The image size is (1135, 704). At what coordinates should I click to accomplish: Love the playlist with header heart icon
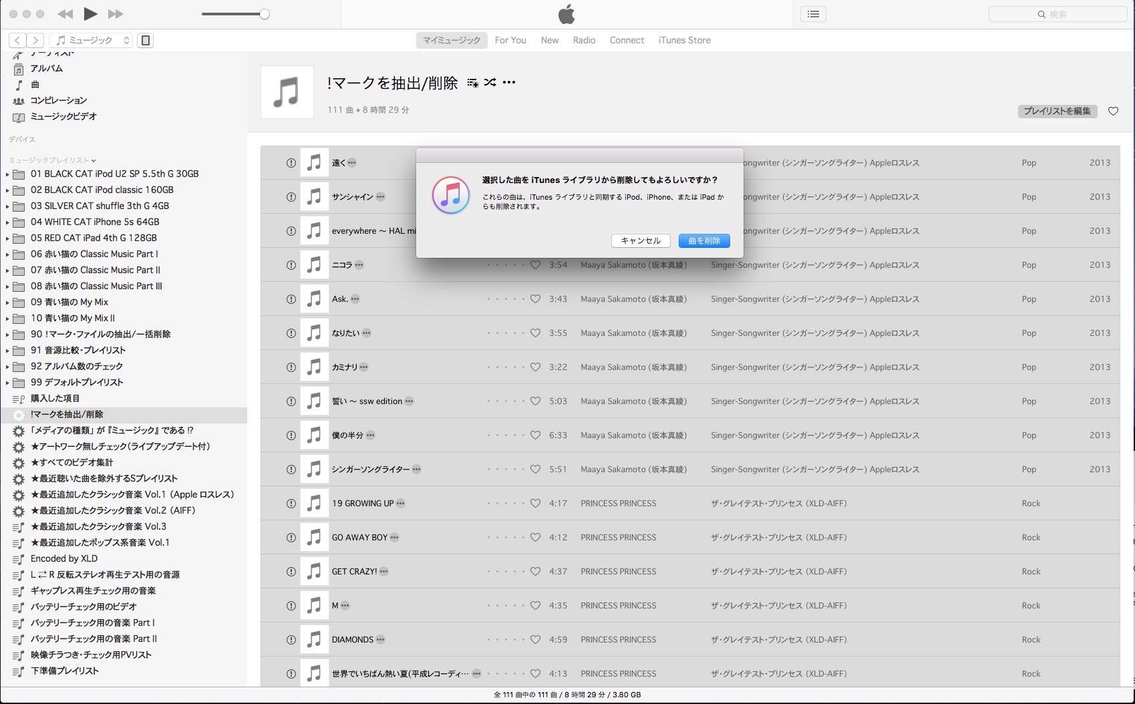tap(1113, 111)
